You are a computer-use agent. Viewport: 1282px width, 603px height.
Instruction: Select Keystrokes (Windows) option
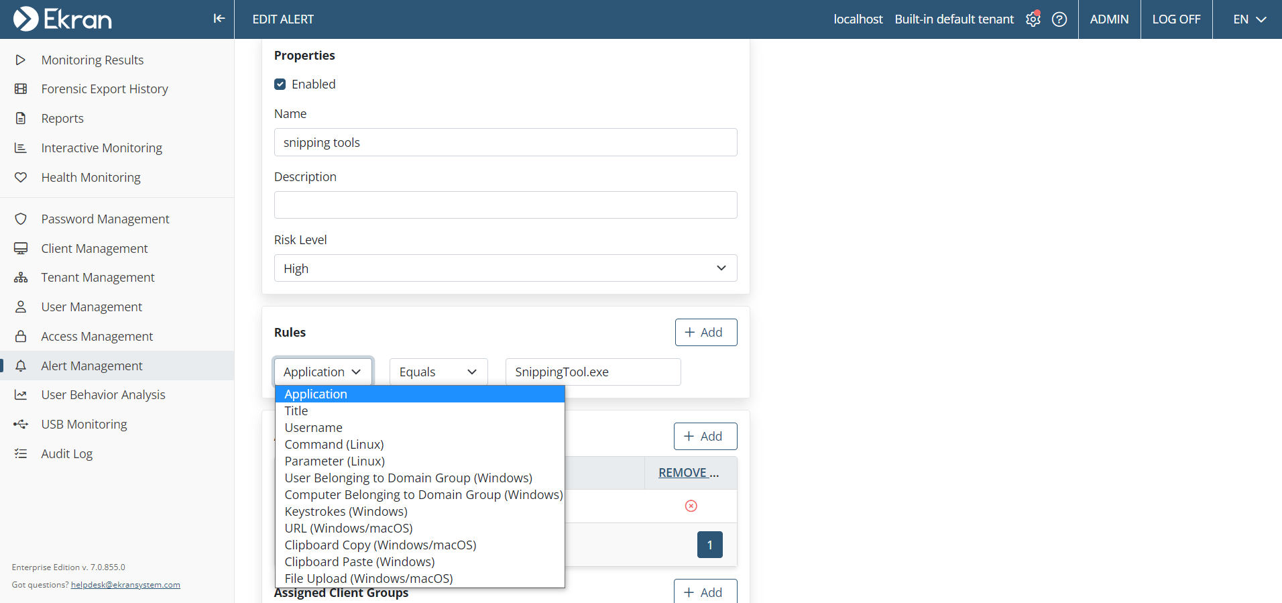click(420, 511)
